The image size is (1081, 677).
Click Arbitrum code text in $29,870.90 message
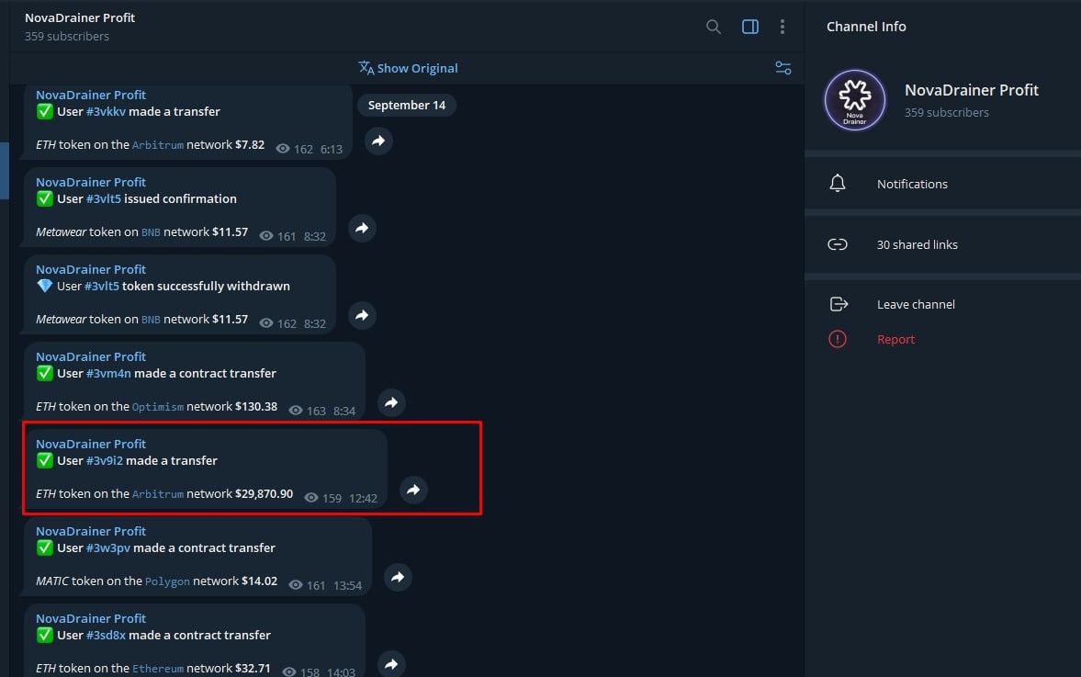coord(158,494)
